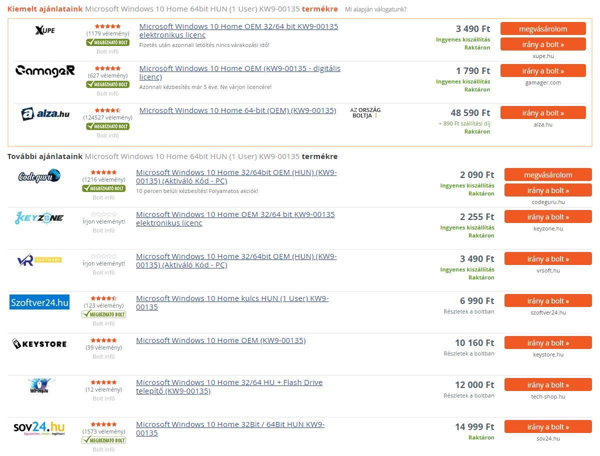Image resolution: width=600 pixels, height=456 pixels.
Task: Open the Keystore shop logo
Action: pos(39,344)
